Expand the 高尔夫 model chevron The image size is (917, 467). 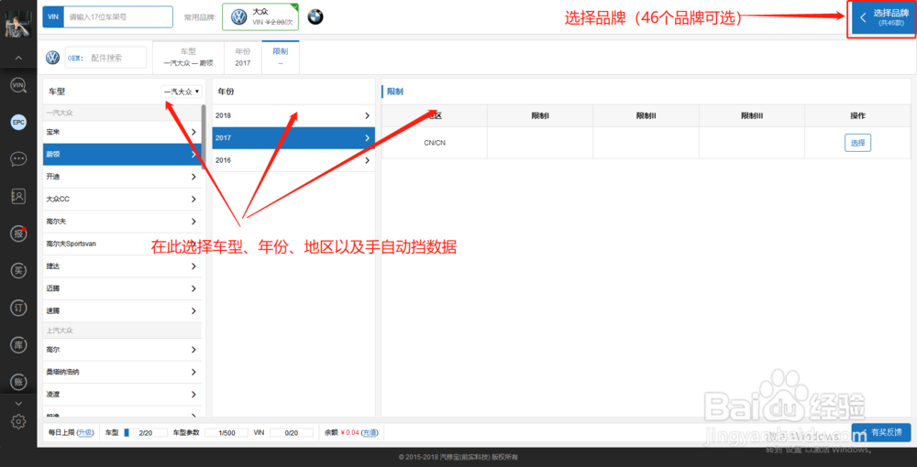[x=193, y=222]
